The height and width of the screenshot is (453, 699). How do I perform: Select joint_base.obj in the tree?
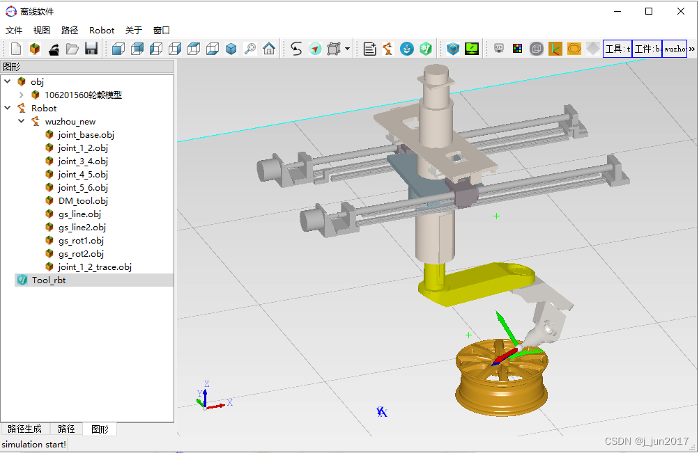click(x=86, y=135)
